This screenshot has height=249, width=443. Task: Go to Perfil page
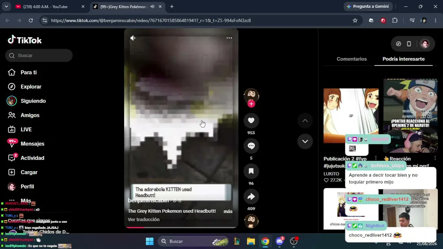21,186
